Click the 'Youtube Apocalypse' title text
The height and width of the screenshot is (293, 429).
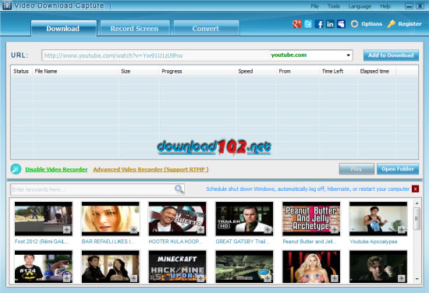pos(374,242)
